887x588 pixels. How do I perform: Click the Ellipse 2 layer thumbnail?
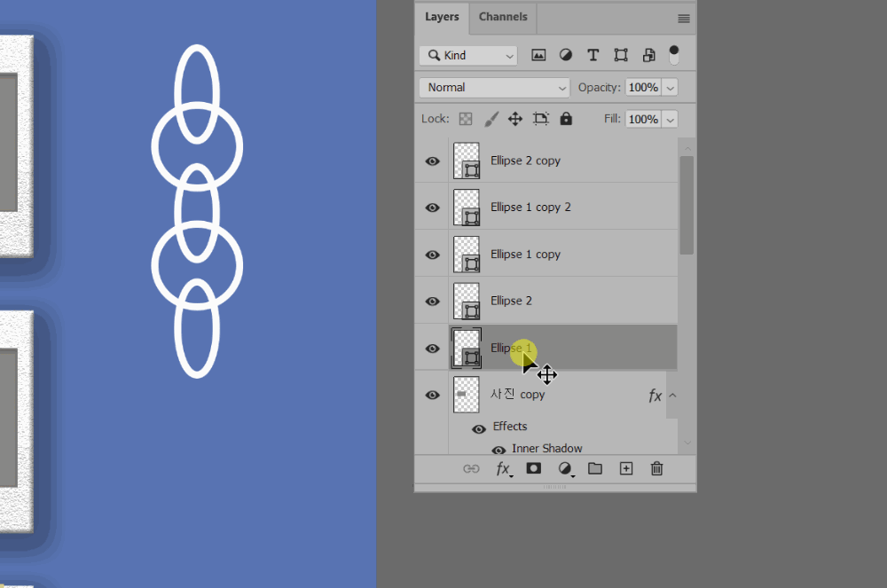(x=467, y=302)
